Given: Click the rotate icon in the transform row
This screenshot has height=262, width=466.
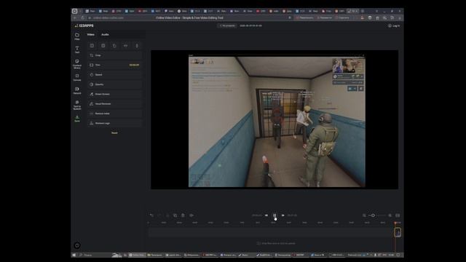Looking at the screenshot, I should (114, 46).
